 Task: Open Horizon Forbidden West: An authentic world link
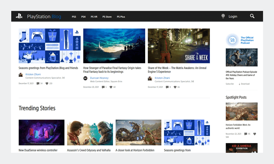pyautogui.click(x=238, y=127)
